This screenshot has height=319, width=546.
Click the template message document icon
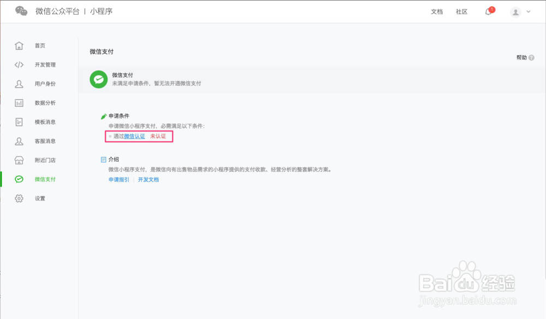[19, 122]
